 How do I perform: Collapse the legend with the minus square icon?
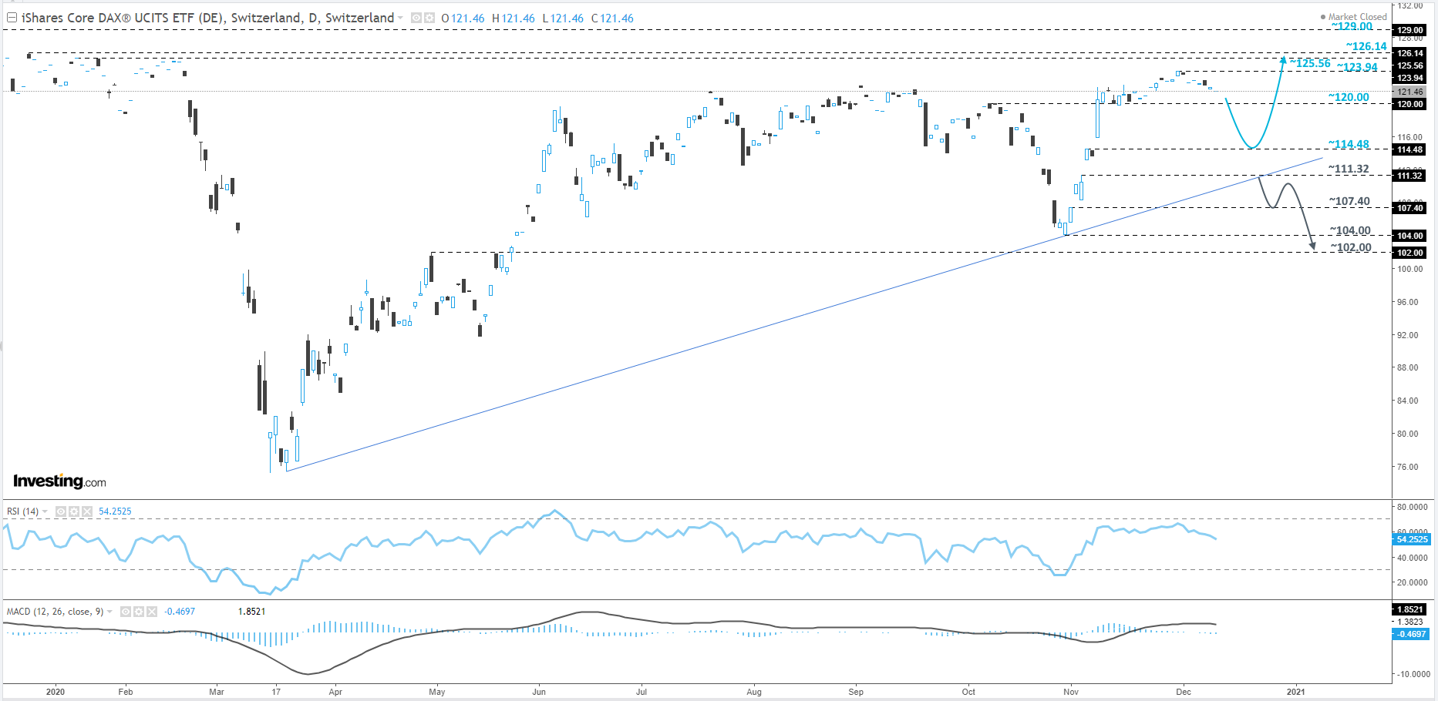pos(11,17)
